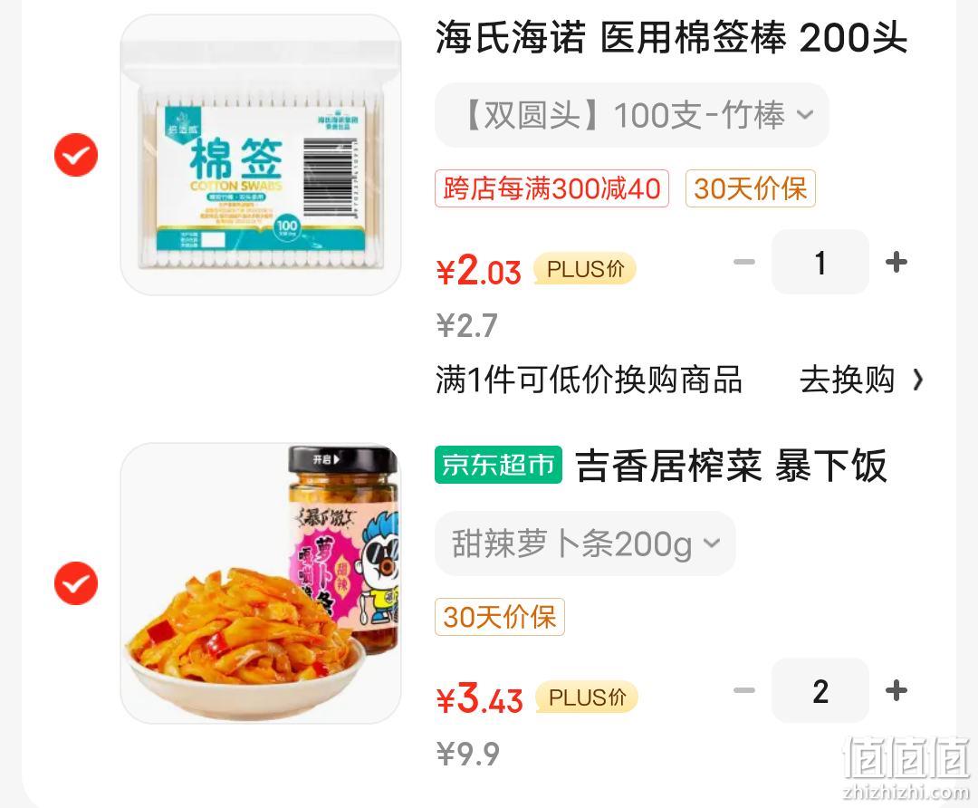Tap the 去换购 link

click(847, 380)
